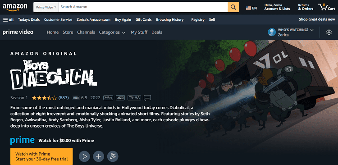338x165 pixels.
Task: Click the blue prime logo
Action: click(23, 140)
